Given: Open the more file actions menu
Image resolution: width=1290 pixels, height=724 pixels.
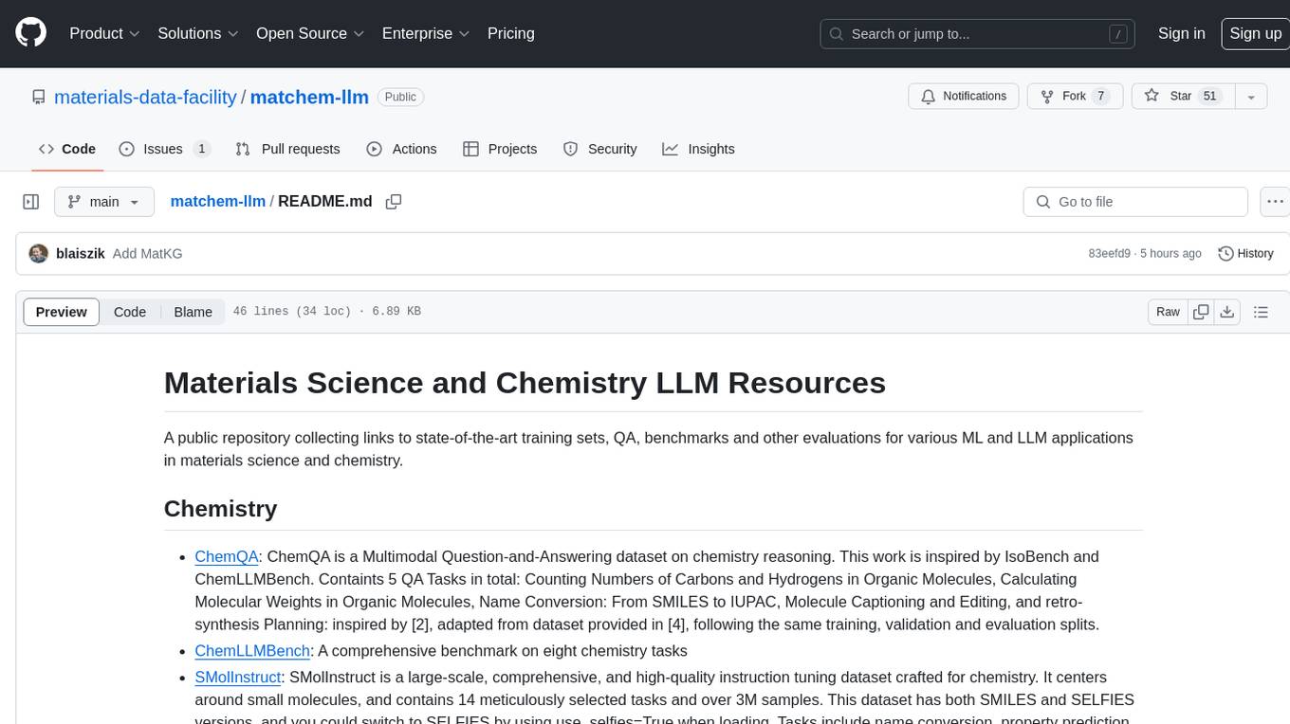Looking at the screenshot, I should [x=1276, y=202].
